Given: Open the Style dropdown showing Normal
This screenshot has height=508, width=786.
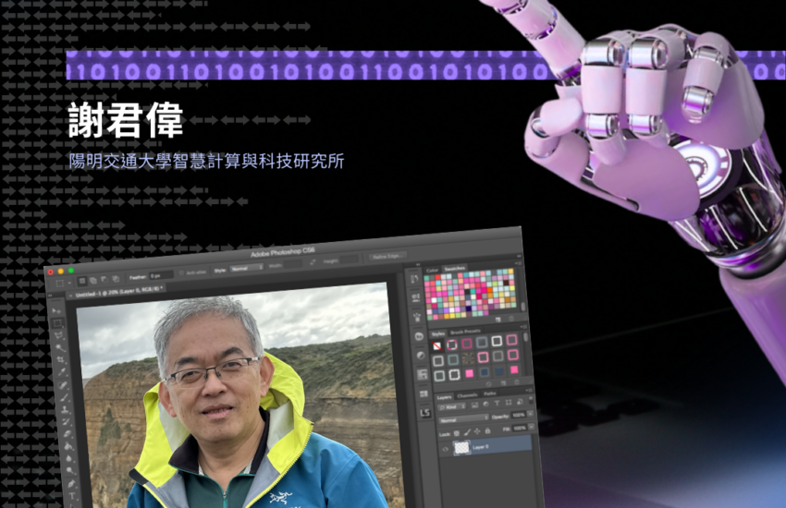Looking at the screenshot, I should [x=247, y=268].
